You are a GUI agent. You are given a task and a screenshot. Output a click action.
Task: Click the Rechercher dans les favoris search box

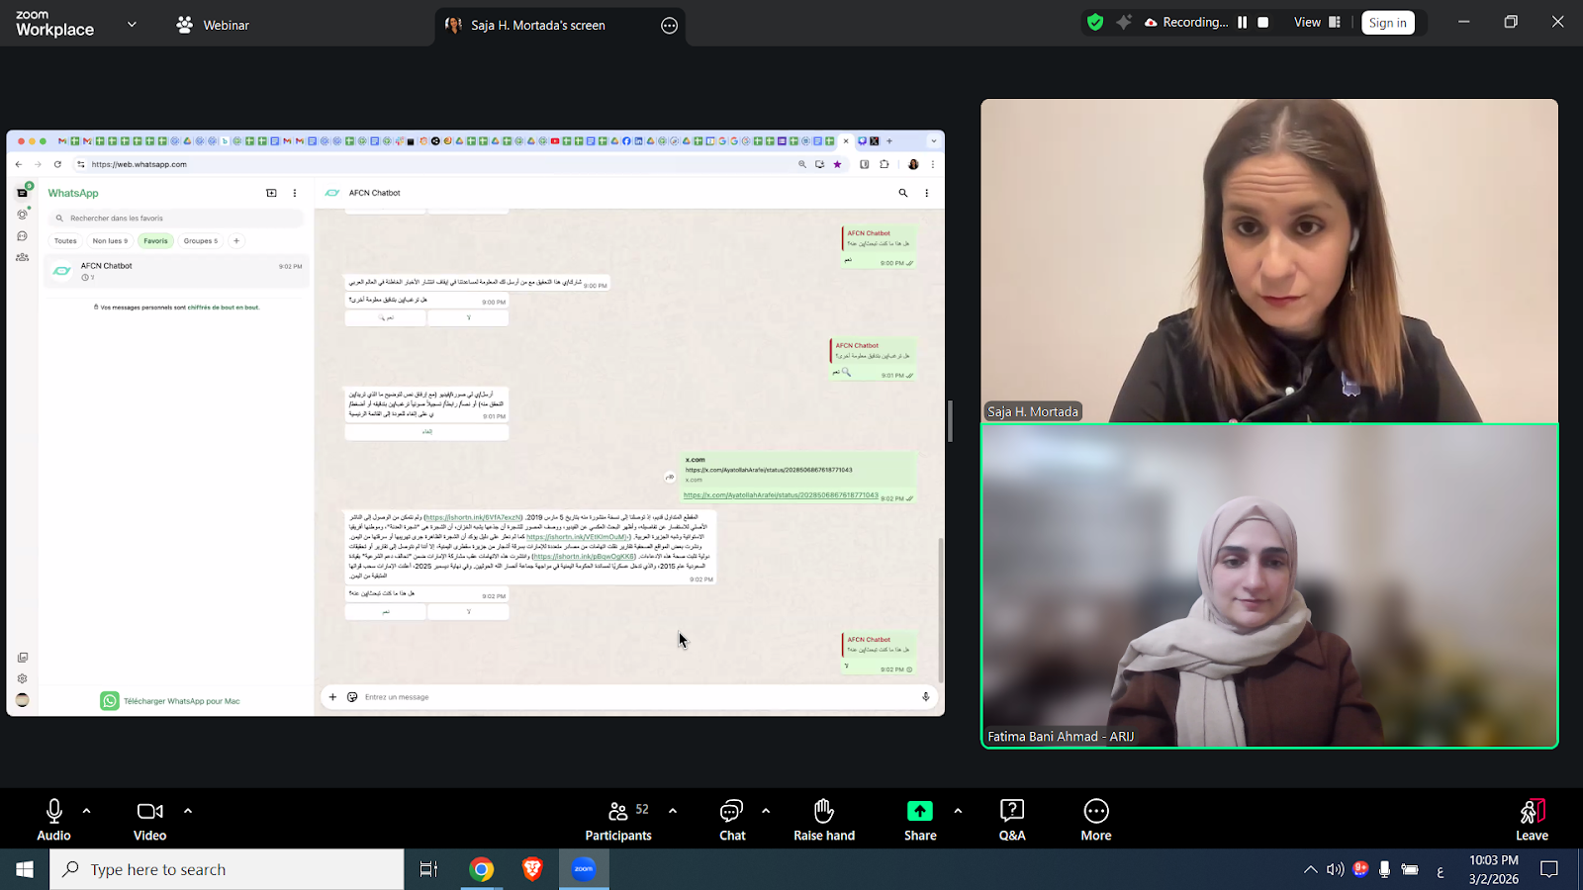(x=176, y=219)
